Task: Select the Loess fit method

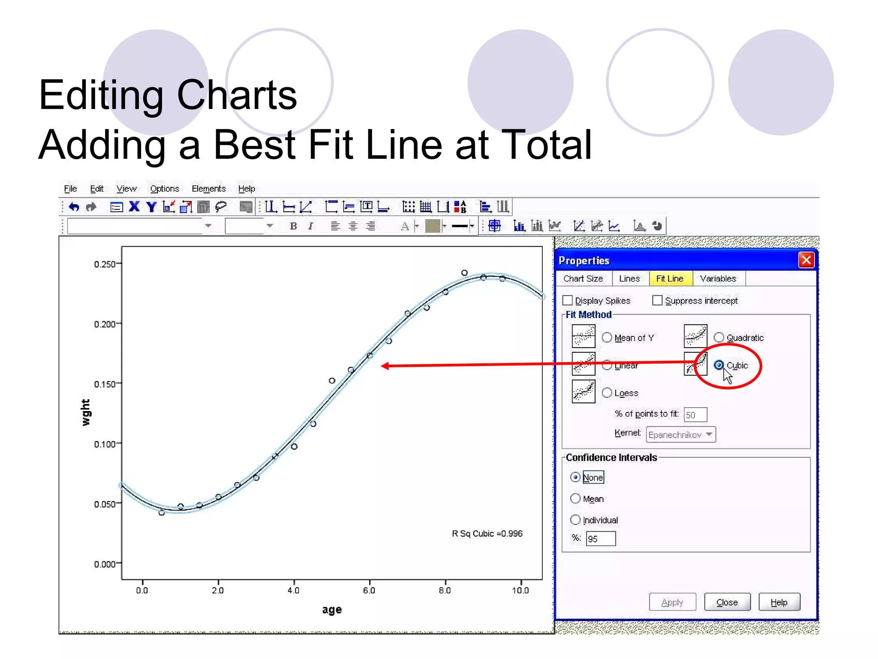Action: click(607, 393)
